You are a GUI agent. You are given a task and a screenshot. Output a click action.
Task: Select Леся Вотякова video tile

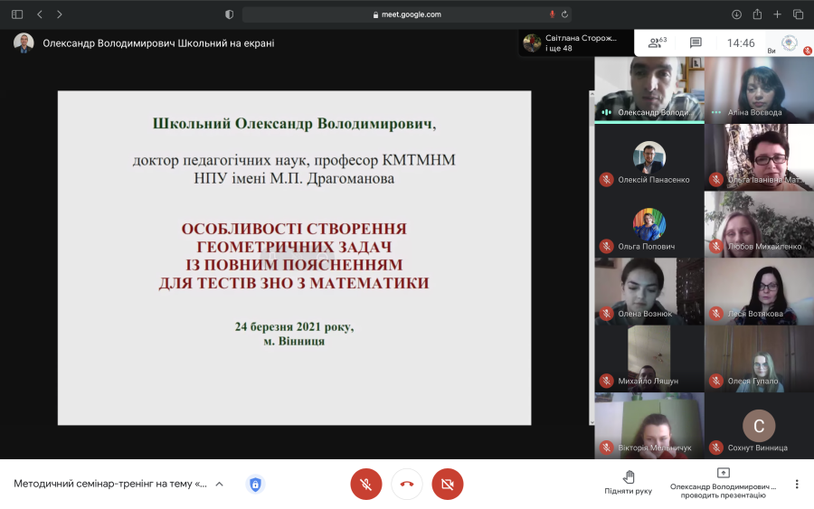[x=759, y=292]
